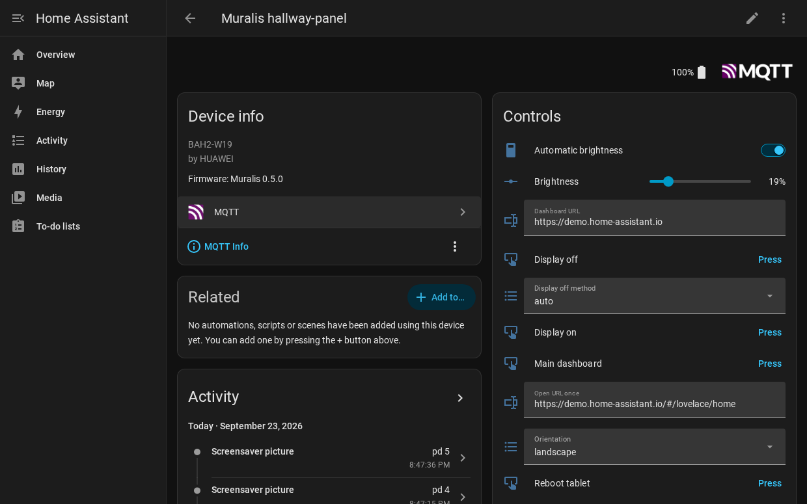Open the MQTT Info three-dot menu
The width and height of the screenshot is (807, 504).
tap(455, 246)
